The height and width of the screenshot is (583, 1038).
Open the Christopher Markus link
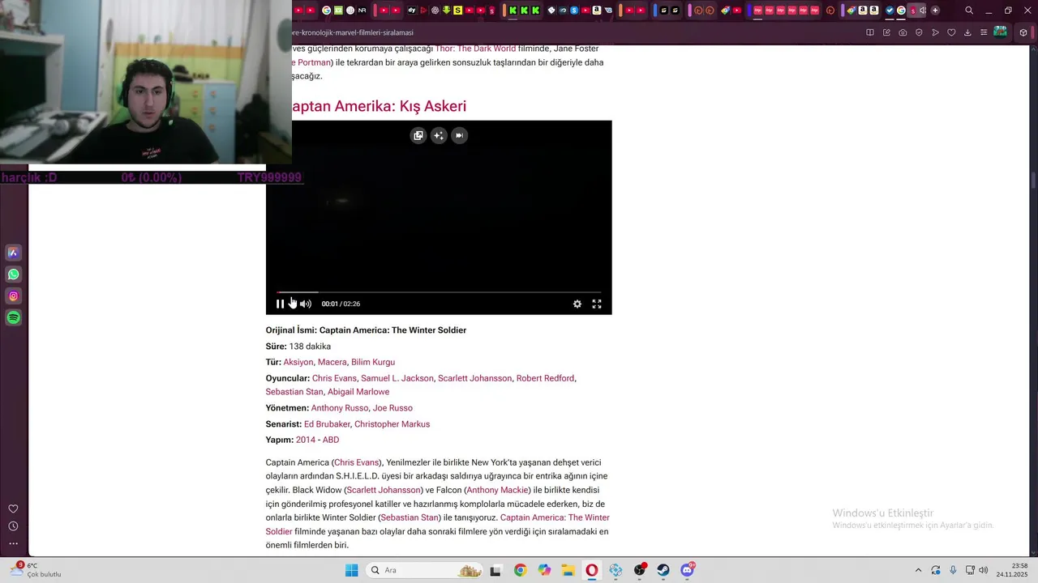392,424
